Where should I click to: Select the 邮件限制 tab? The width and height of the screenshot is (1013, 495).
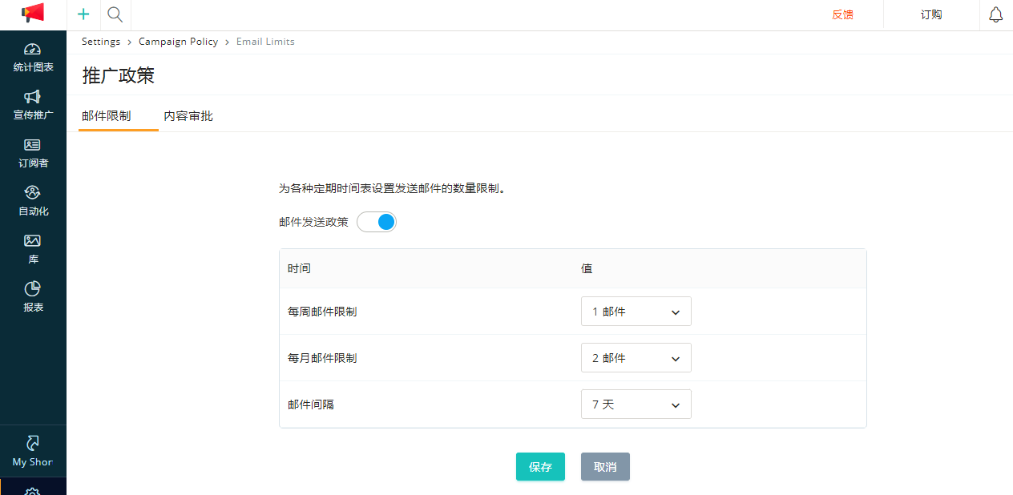click(107, 115)
